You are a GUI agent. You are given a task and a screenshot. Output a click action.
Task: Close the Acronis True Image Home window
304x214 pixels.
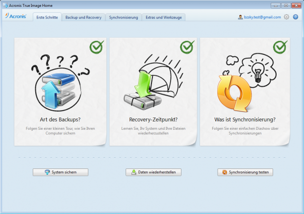296,5
